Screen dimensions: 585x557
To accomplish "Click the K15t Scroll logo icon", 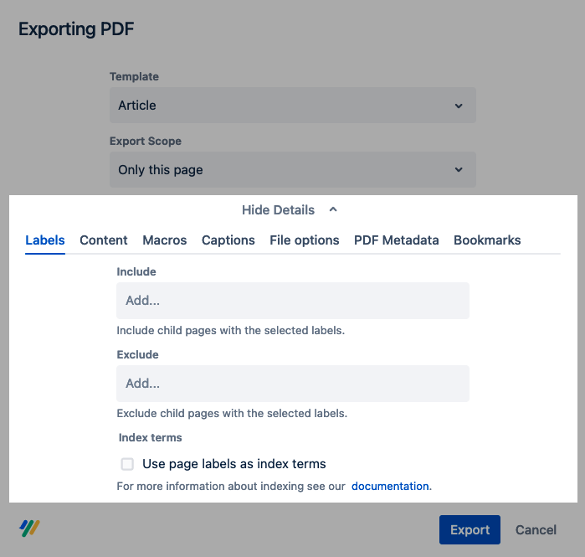I will (x=30, y=529).
